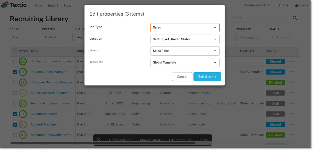The height and width of the screenshot is (150, 313).
Task: Click the EMEA Template cell
Action: (x=251, y=72)
